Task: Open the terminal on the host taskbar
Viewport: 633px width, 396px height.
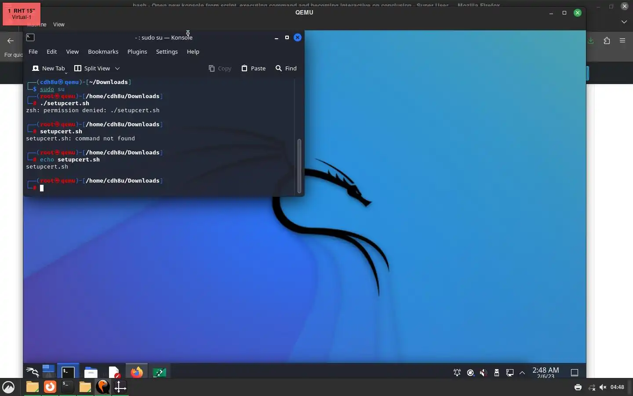Action: (x=67, y=387)
